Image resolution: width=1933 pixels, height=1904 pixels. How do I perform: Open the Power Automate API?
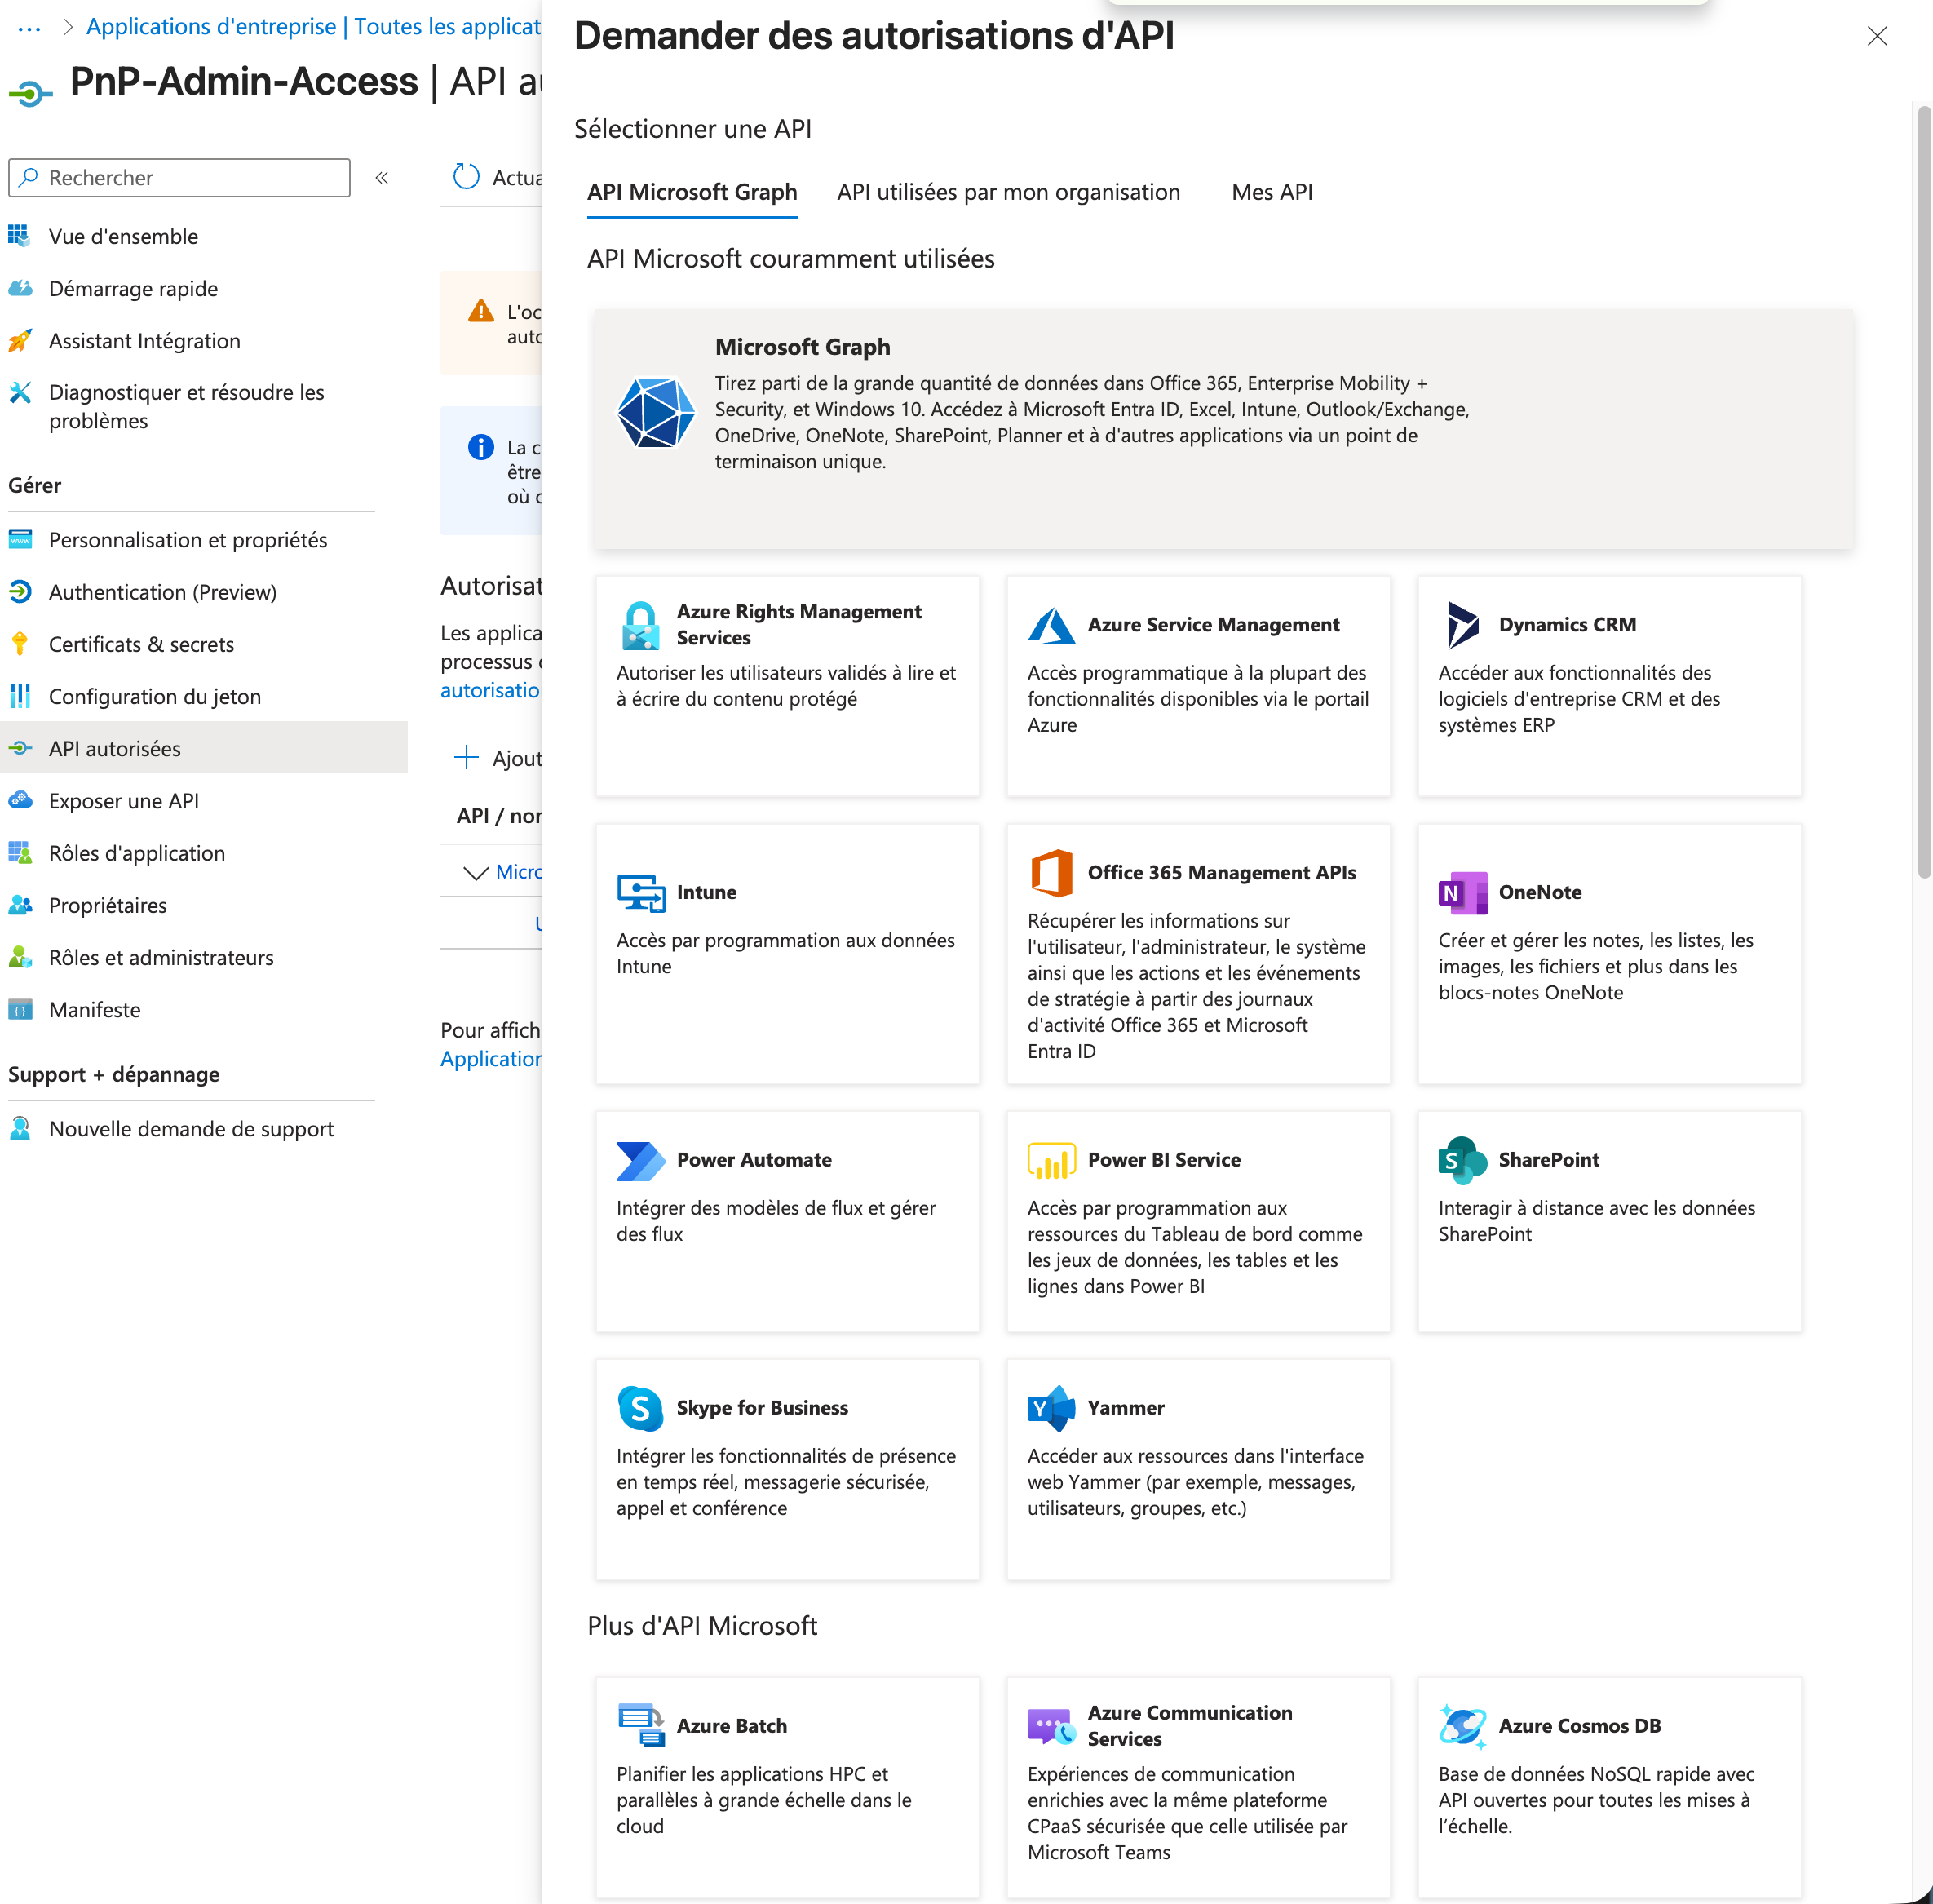point(786,1220)
